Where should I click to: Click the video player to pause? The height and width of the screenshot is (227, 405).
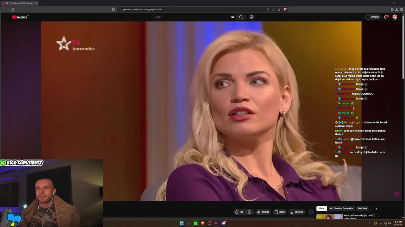point(201,111)
